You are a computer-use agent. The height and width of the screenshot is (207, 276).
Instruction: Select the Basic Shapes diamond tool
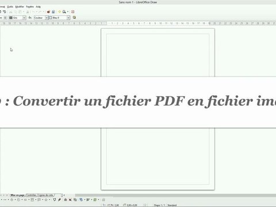(x=11, y=200)
